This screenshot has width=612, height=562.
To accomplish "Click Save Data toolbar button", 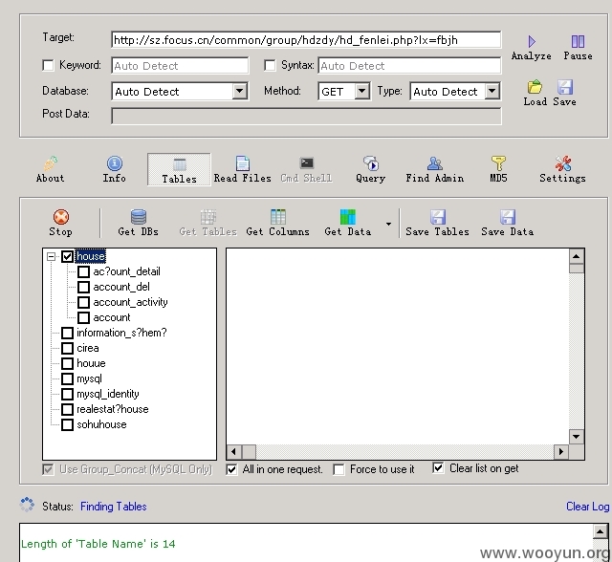I will click(508, 223).
